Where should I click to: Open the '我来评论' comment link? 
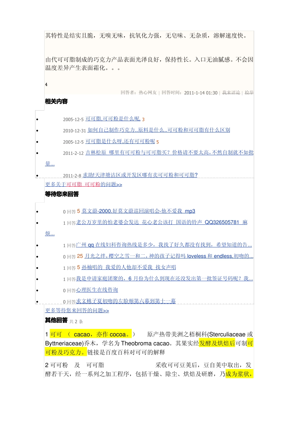click(x=231, y=92)
